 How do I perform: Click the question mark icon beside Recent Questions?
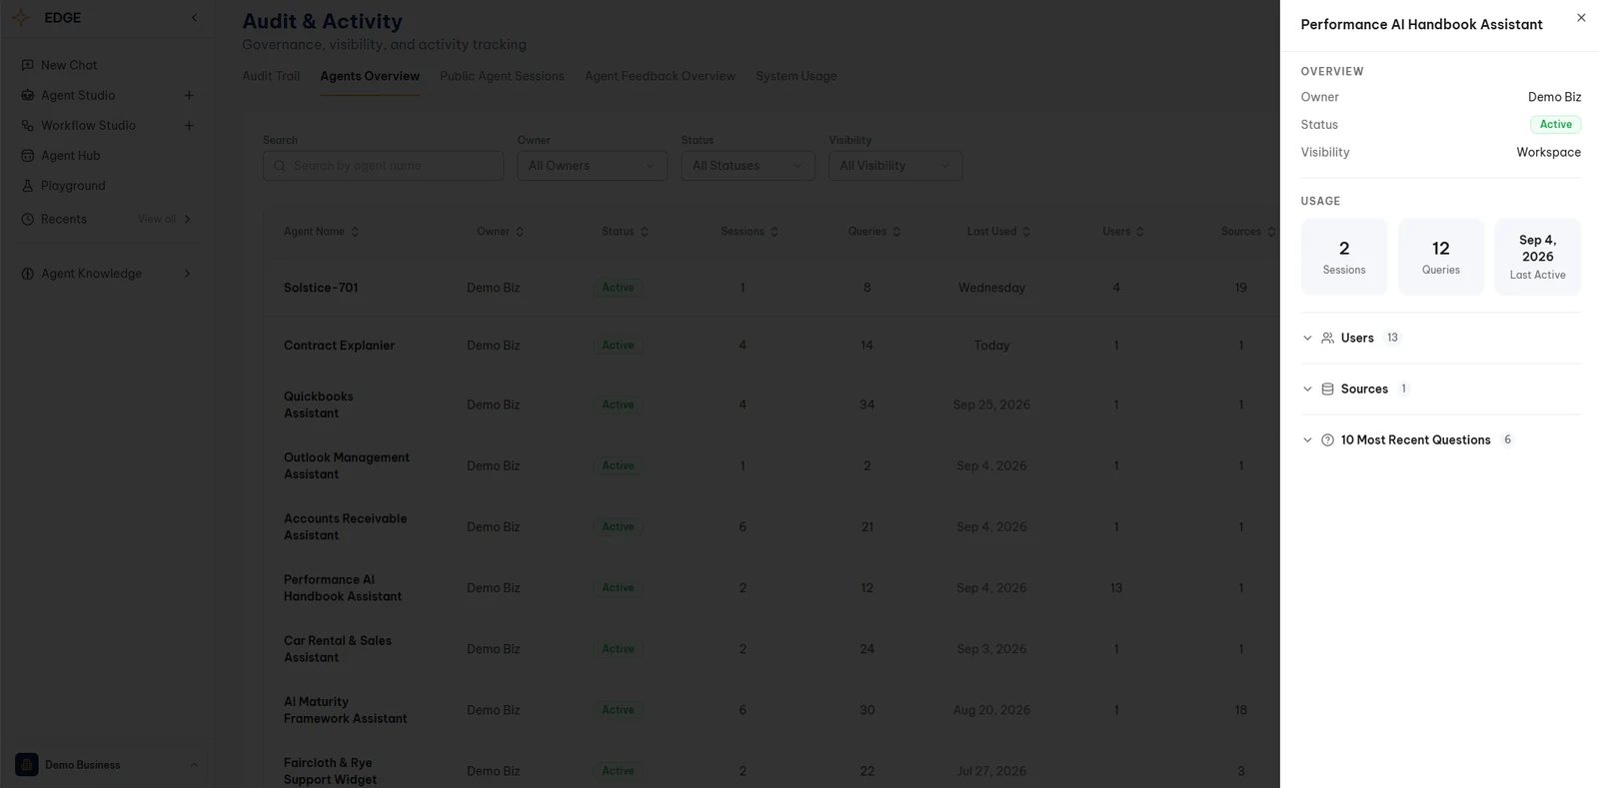pyautogui.click(x=1327, y=439)
